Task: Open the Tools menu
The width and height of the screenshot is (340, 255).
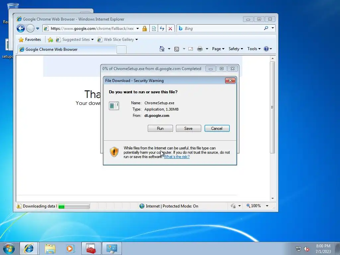Action: (x=254, y=49)
